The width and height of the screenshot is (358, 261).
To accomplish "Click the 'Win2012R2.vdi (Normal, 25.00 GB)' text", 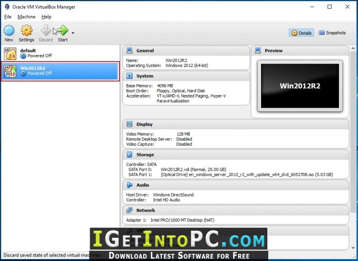I will (x=193, y=169).
